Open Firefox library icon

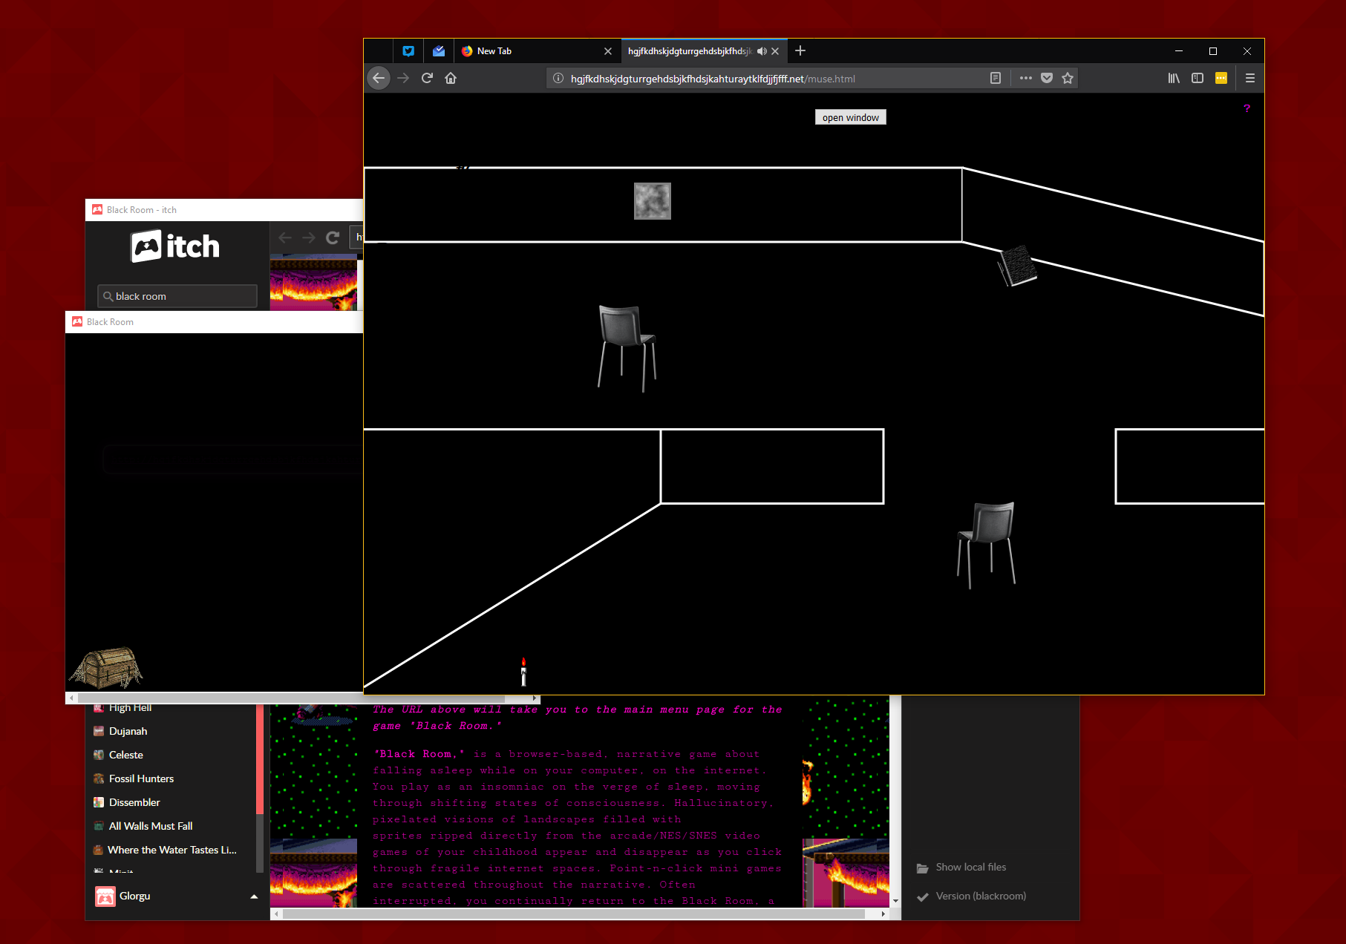click(1174, 78)
